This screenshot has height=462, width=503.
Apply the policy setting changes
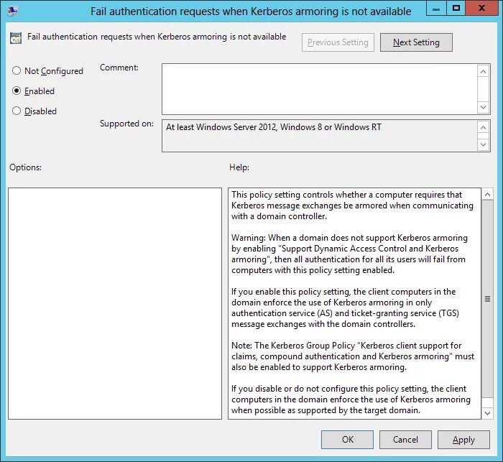pos(463,440)
